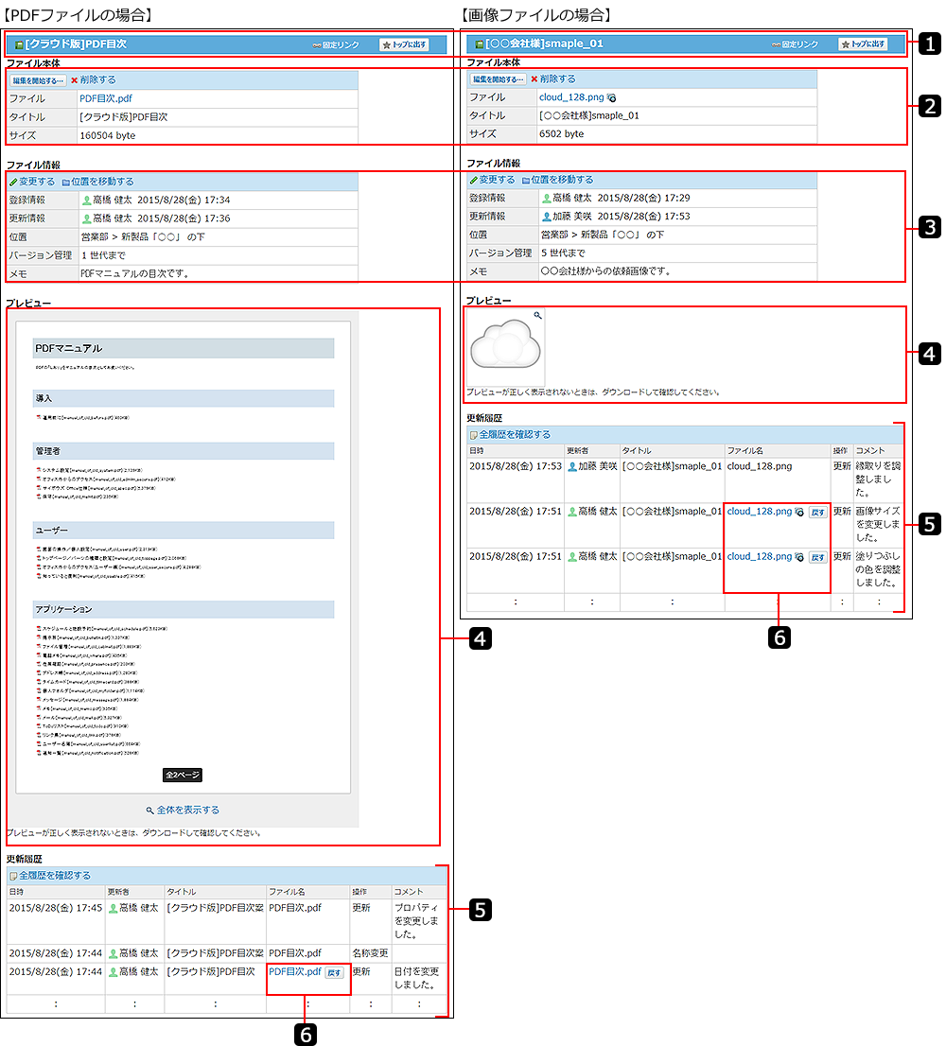Click 全体を表示する below the PDF preview
This screenshot has width=946, height=1046.
tap(187, 810)
